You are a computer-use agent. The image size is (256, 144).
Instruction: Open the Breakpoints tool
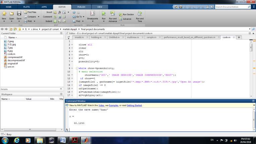coord(93,14)
